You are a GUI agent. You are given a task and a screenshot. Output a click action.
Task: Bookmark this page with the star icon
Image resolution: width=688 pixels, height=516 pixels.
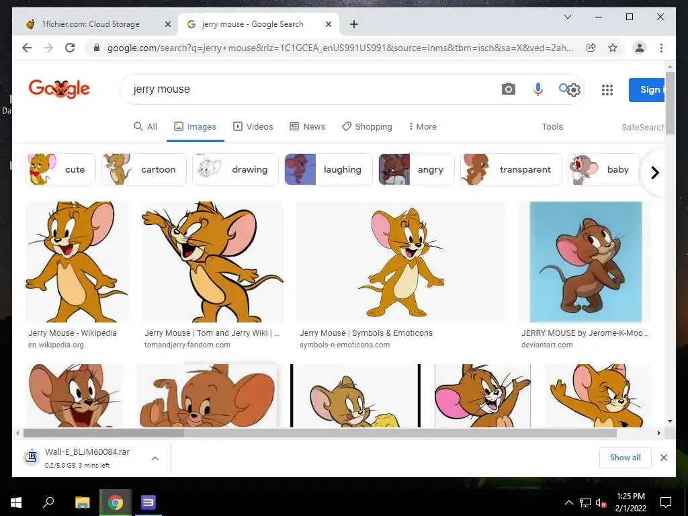pos(613,48)
